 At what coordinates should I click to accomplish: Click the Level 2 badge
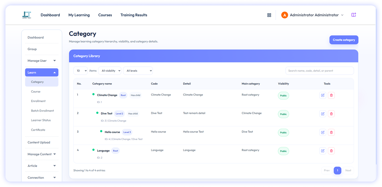pyautogui.click(x=119, y=114)
